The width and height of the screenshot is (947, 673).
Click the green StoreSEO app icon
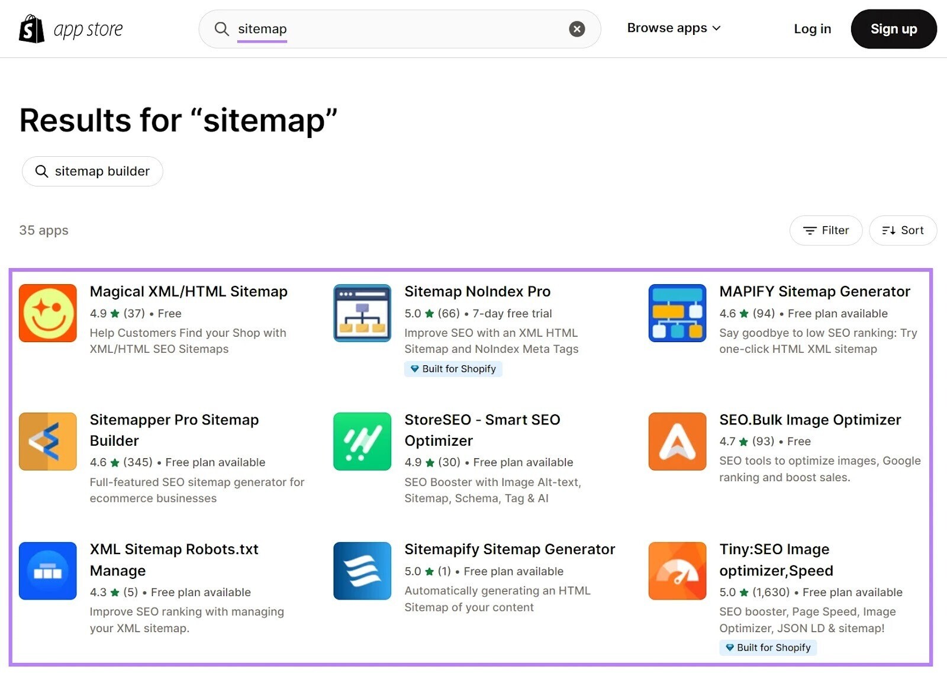click(362, 442)
